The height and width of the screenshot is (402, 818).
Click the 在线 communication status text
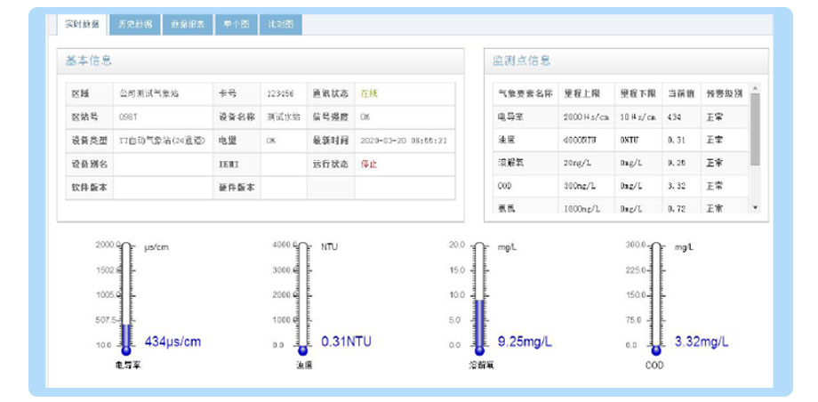[369, 93]
